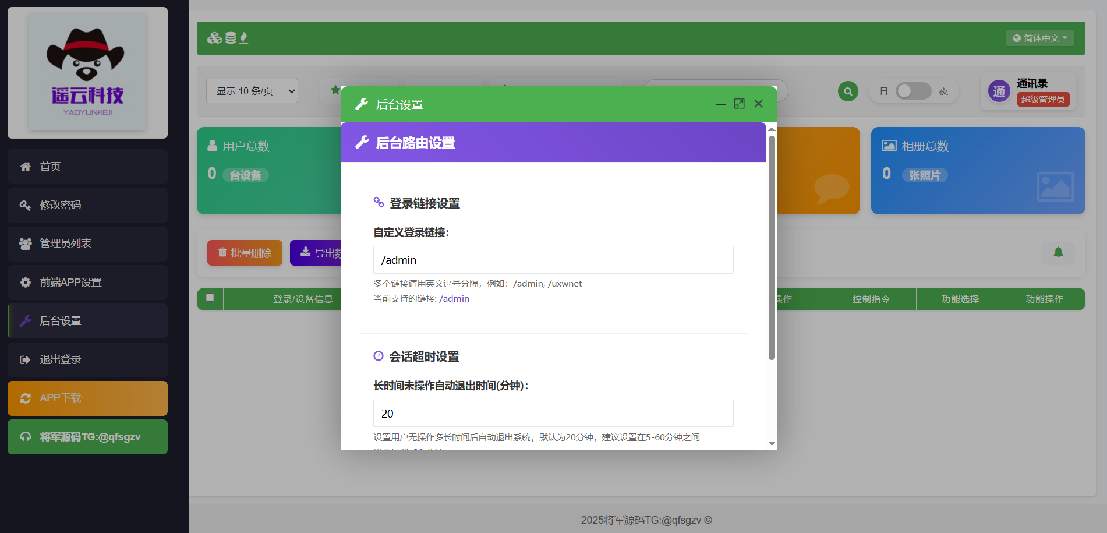Toggle the day/night mode switch
1107x533 pixels.
click(x=913, y=91)
